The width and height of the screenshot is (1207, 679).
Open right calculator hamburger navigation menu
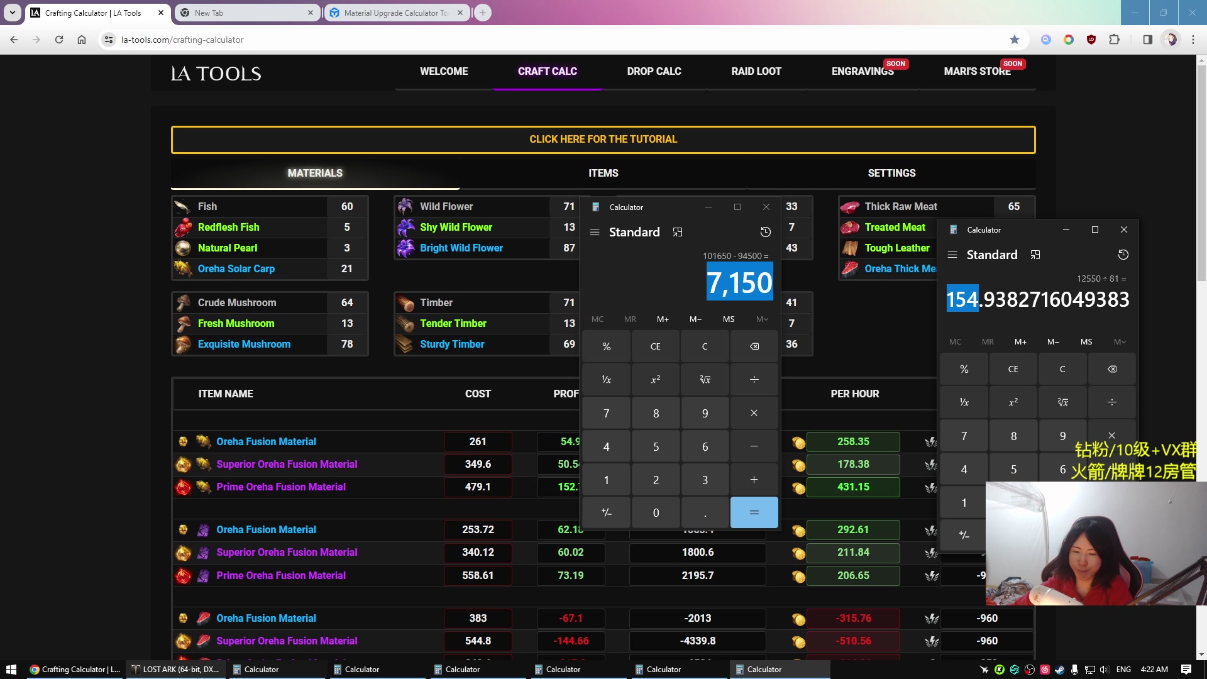952,255
